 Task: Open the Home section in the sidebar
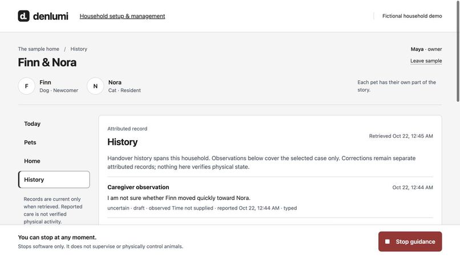pyautogui.click(x=54, y=161)
